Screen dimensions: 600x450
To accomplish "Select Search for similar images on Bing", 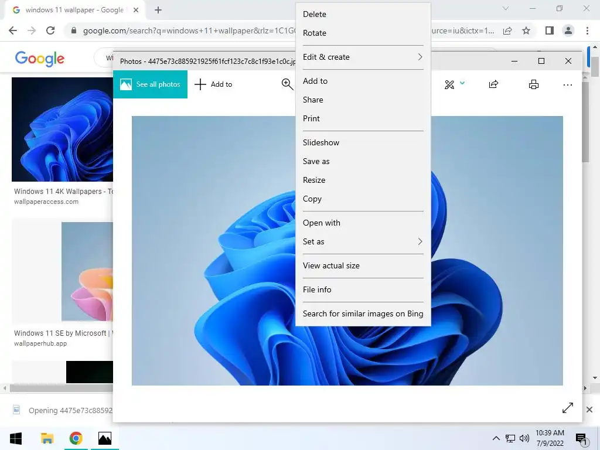I will [363, 313].
